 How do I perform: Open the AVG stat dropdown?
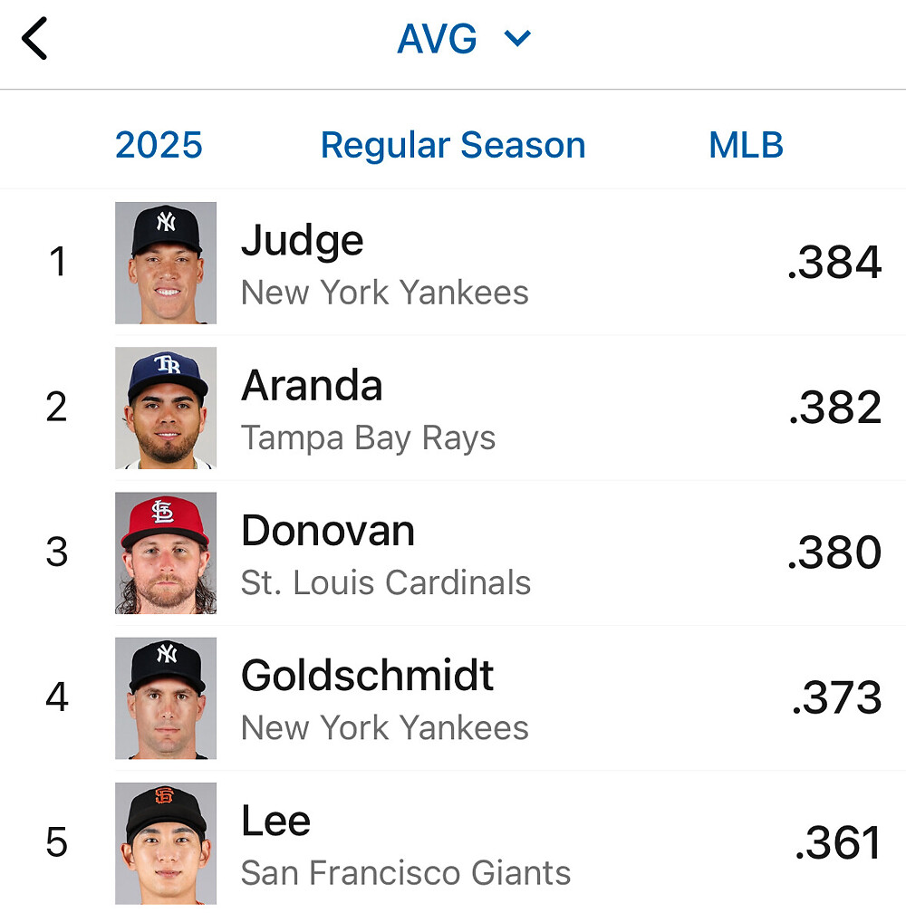coord(437,40)
